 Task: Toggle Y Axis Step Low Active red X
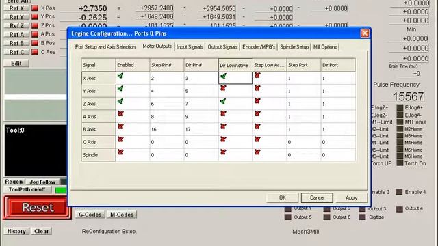point(257,88)
